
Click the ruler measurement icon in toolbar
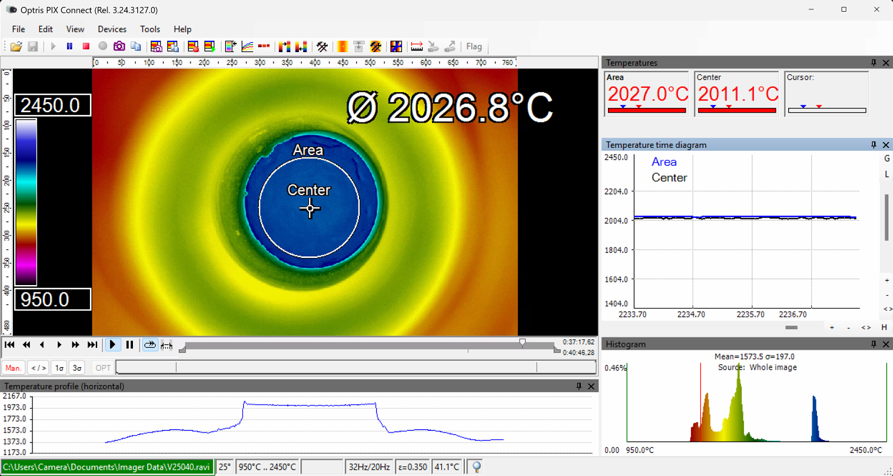tap(416, 47)
